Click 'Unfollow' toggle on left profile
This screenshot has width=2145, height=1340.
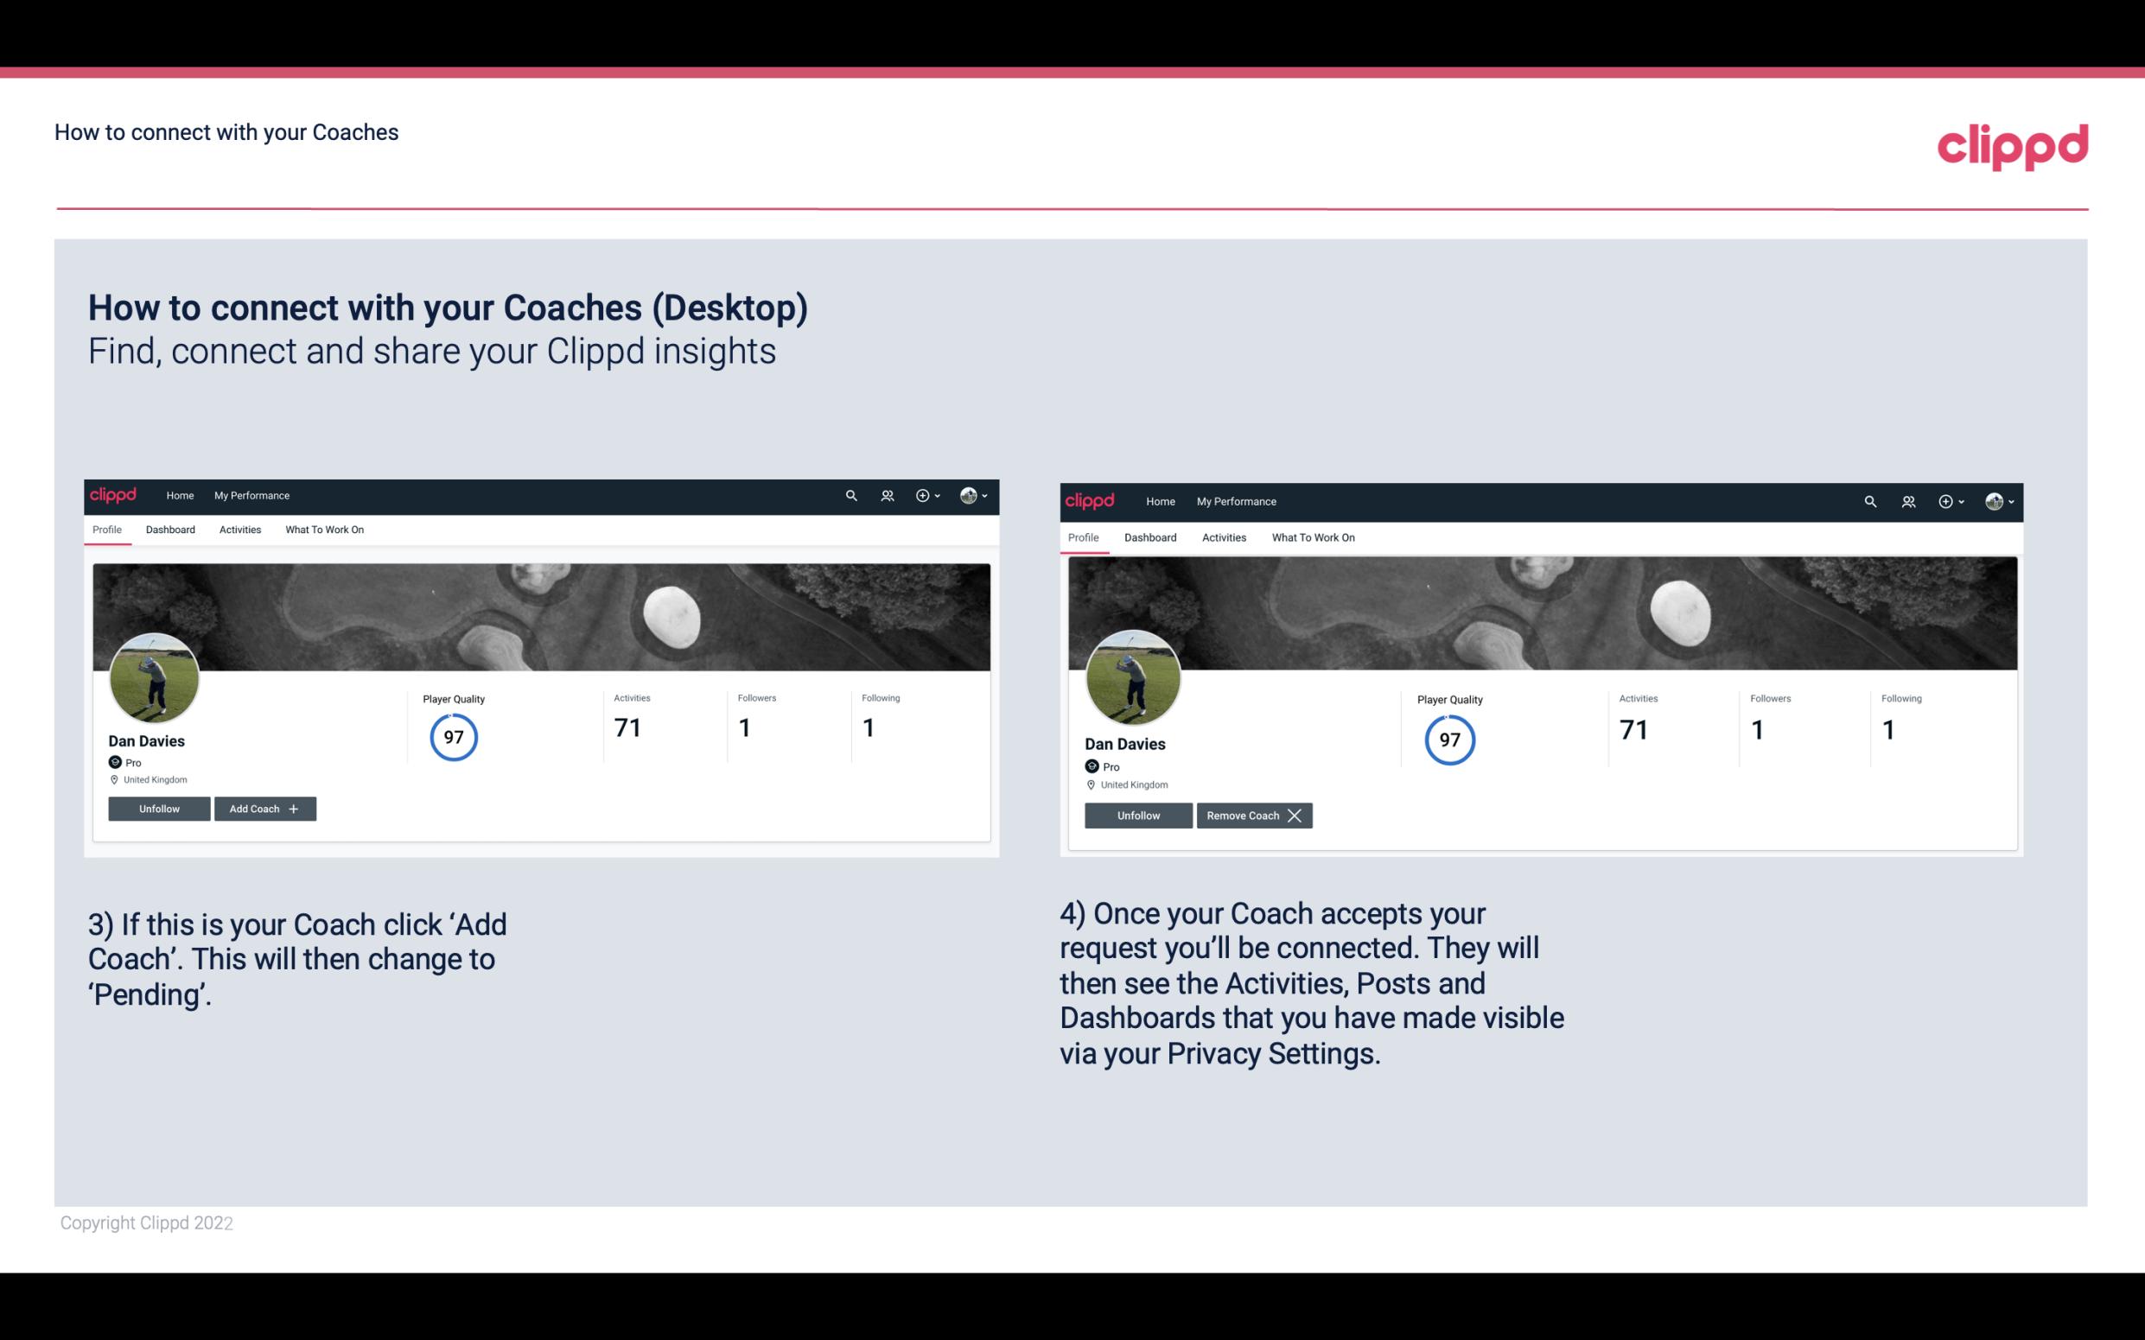tap(159, 808)
